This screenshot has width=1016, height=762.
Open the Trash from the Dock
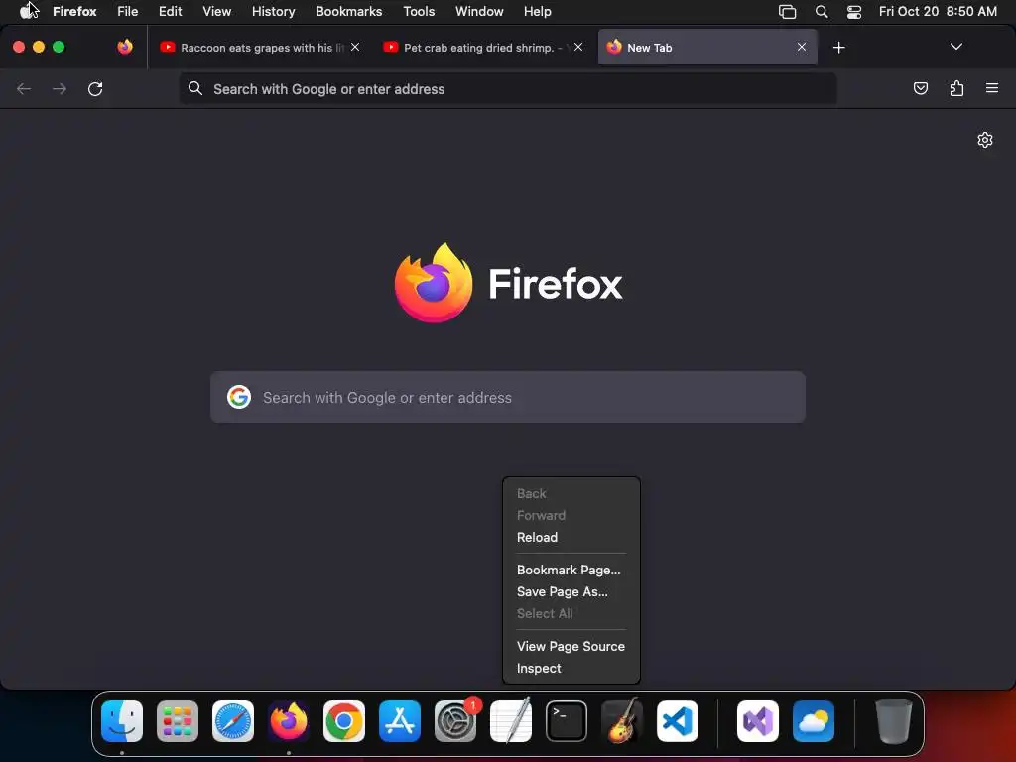click(x=894, y=721)
